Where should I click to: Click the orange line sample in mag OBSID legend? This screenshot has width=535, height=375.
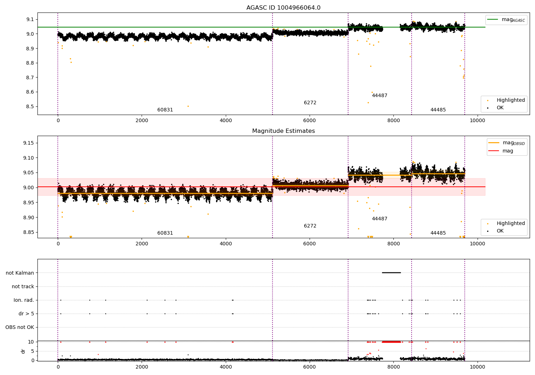coord(494,142)
